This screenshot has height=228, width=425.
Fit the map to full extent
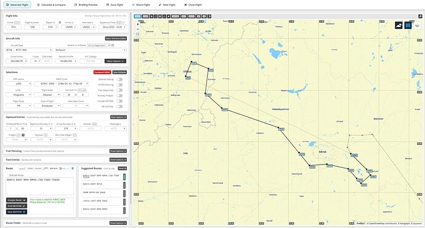click(138, 34)
